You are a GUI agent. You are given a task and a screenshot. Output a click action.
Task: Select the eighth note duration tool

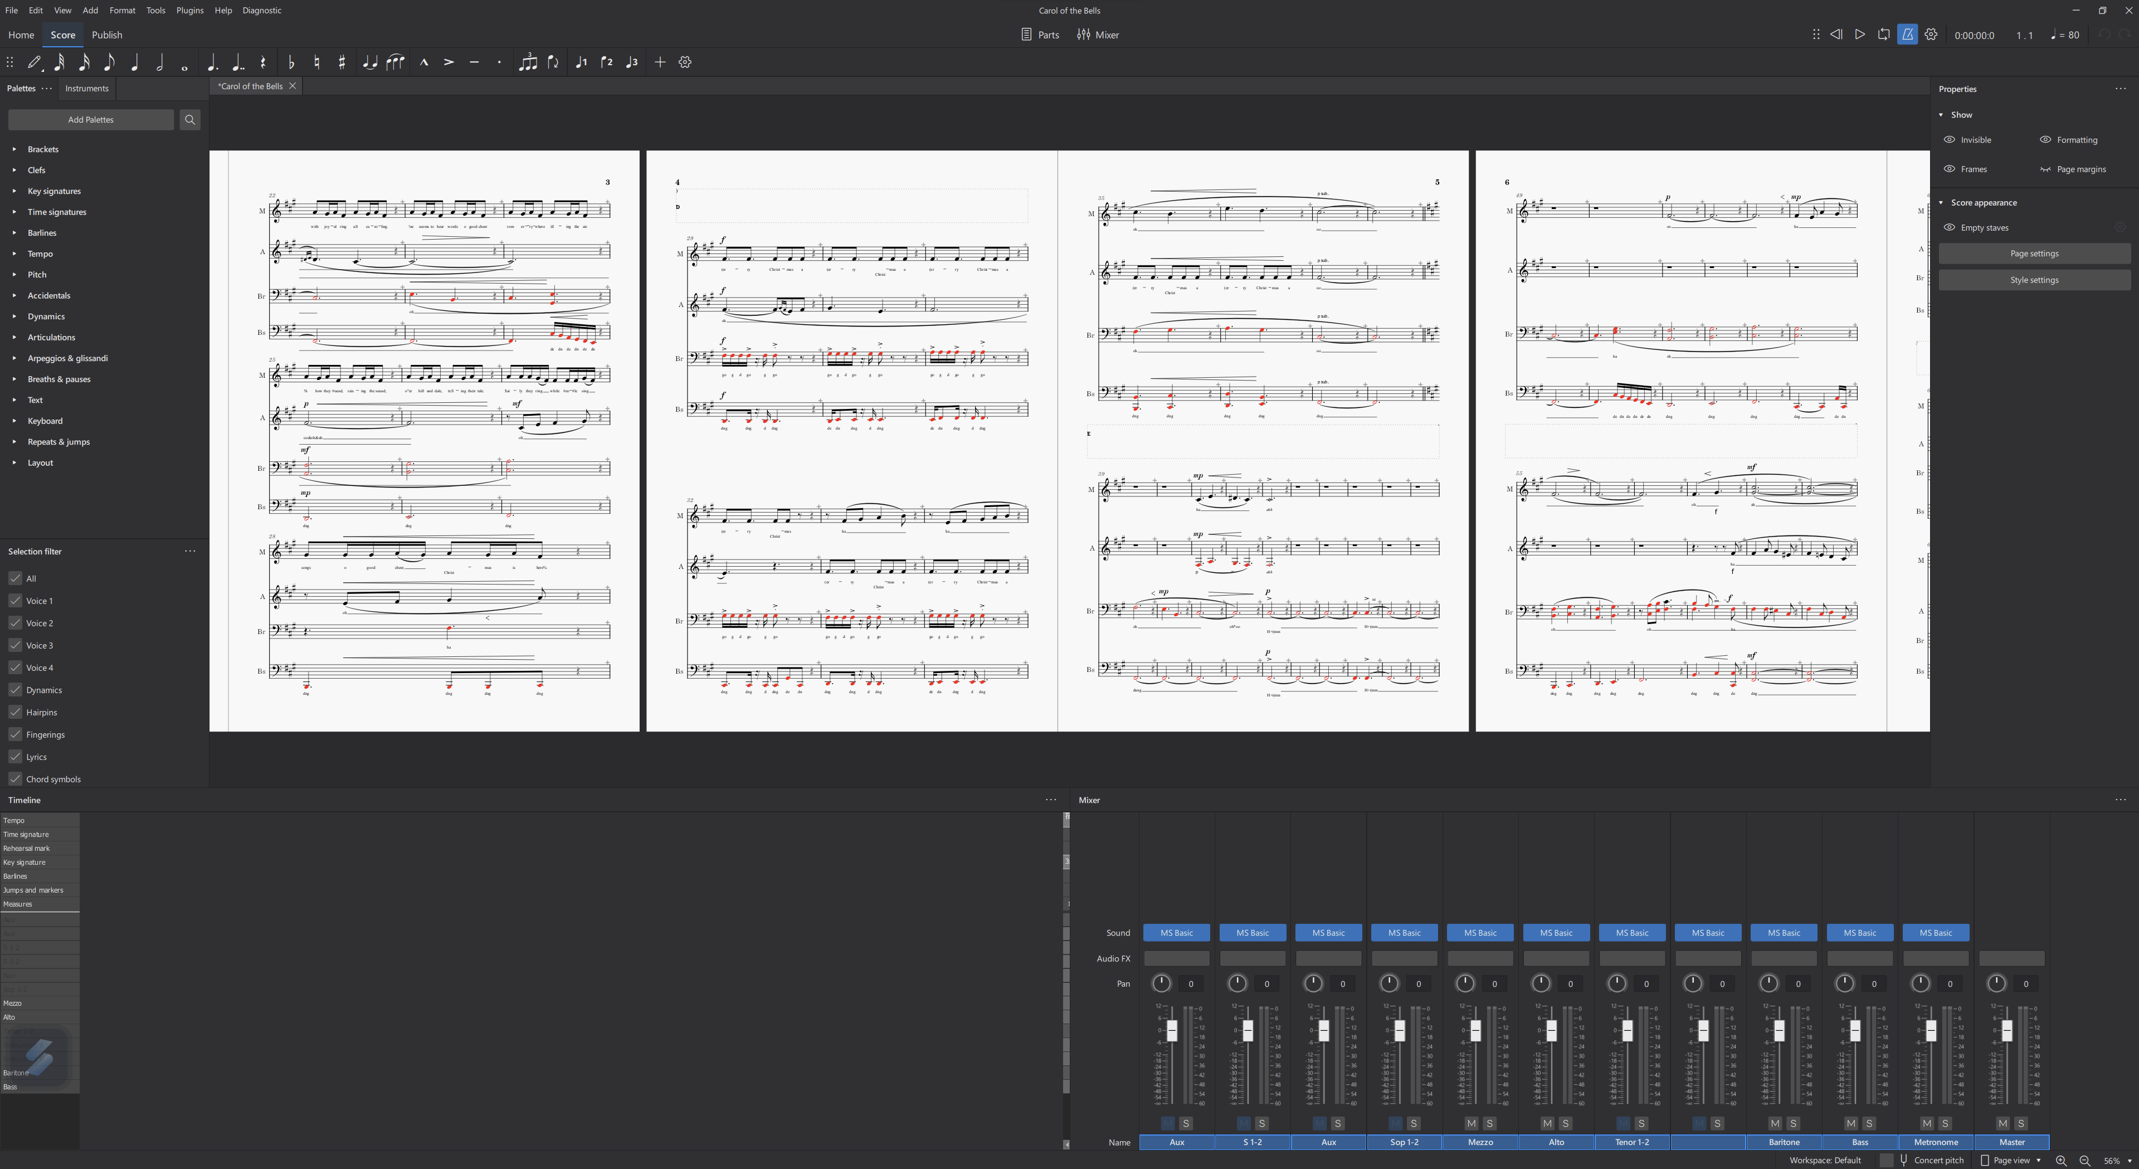point(109,62)
